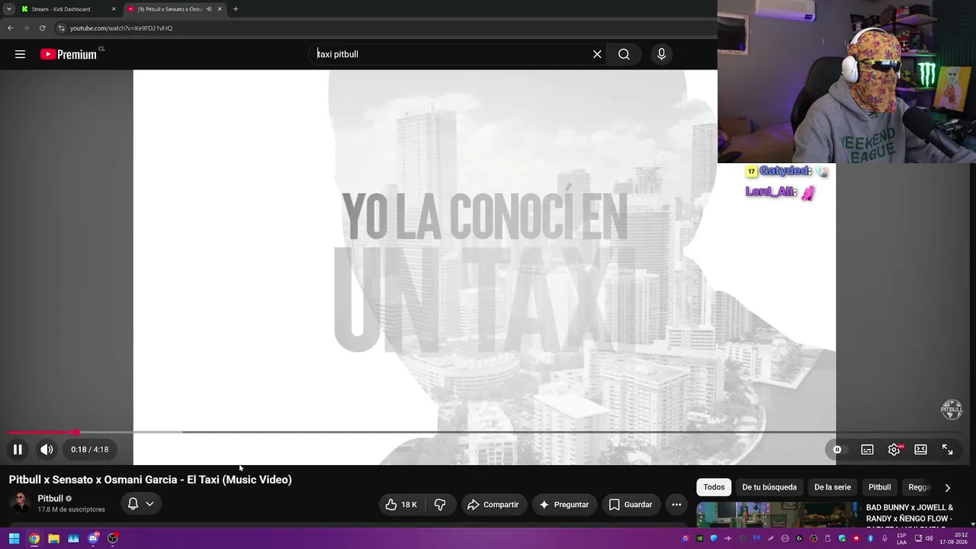Open the tab search dropdown arrow
Viewport: 976px width, 549px height.
coord(8,9)
